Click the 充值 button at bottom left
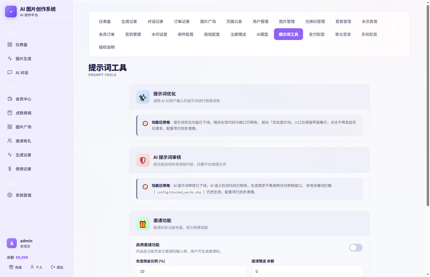This screenshot has height=277, width=430. point(15,267)
